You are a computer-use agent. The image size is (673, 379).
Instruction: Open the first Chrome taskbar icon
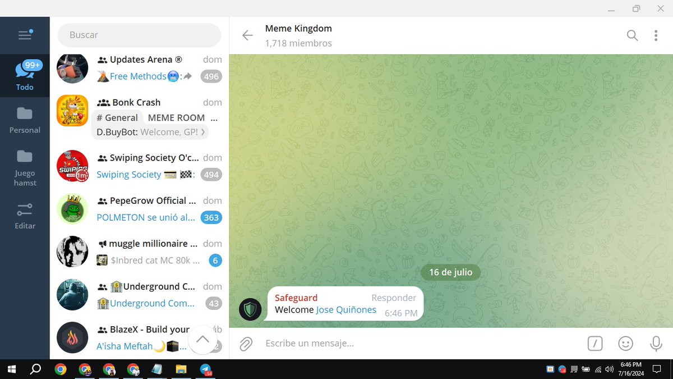(60, 369)
